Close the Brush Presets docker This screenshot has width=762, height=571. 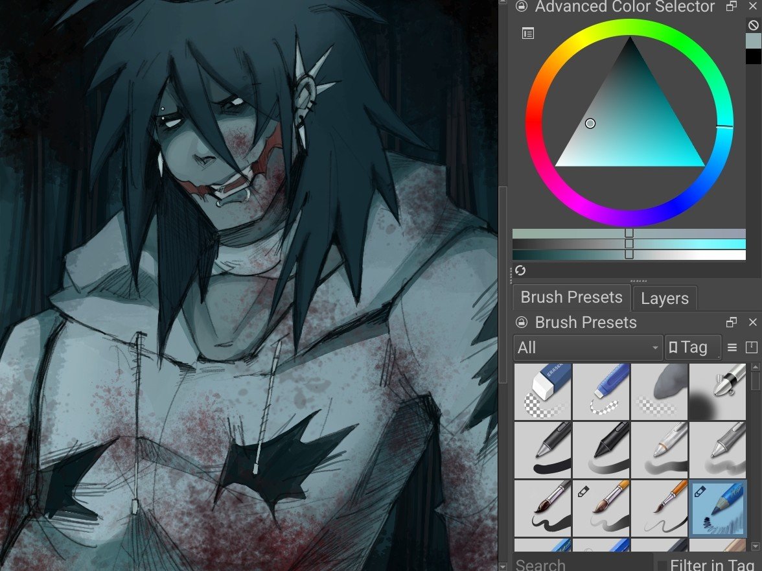coord(753,322)
